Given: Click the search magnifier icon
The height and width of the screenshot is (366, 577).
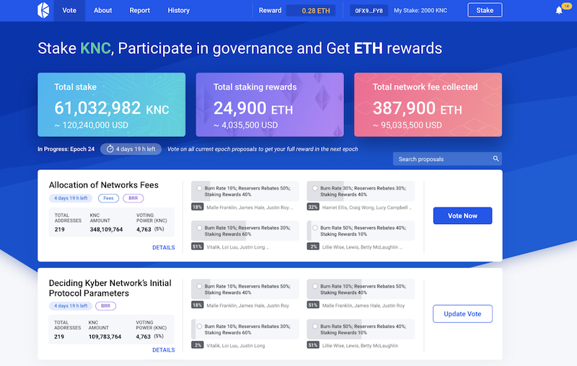Looking at the screenshot, I should 495,159.
